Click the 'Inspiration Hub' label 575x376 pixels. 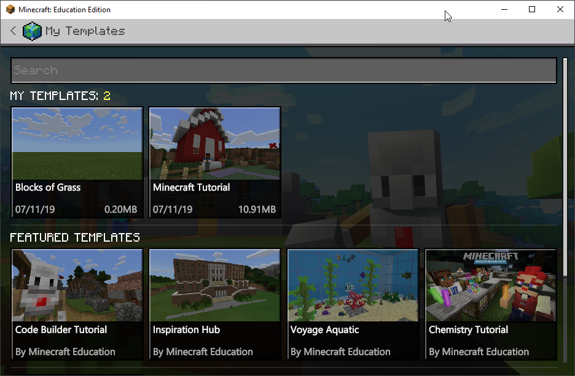coord(186,329)
